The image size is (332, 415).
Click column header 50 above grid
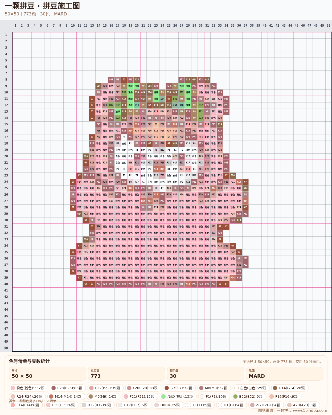click(329, 26)
